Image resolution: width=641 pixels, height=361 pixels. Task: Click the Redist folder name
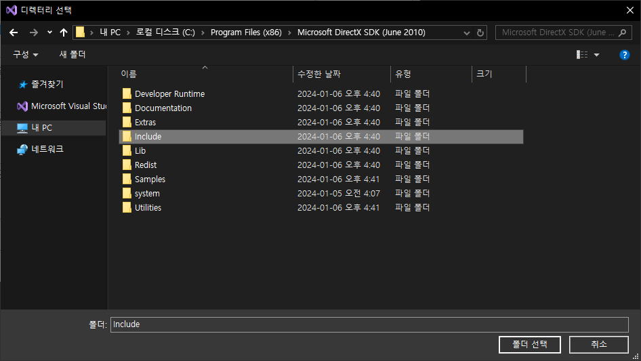point(146,165)
